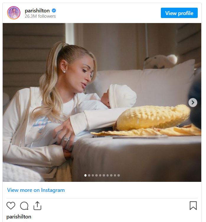Select the seventh carousel dot indicator

tap(108, 175)
